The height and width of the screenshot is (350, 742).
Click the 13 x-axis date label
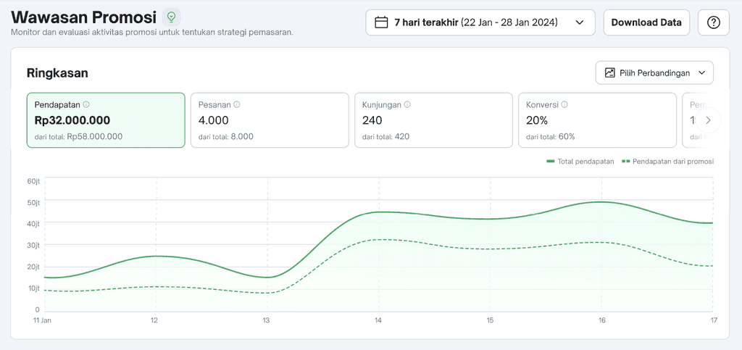pyautogui.click(x=266, y=320)
